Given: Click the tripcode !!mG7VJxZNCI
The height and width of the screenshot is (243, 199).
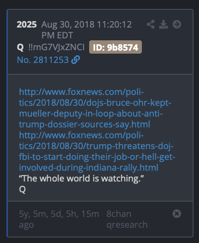Looking at the screenshot, I should [57, 47].
